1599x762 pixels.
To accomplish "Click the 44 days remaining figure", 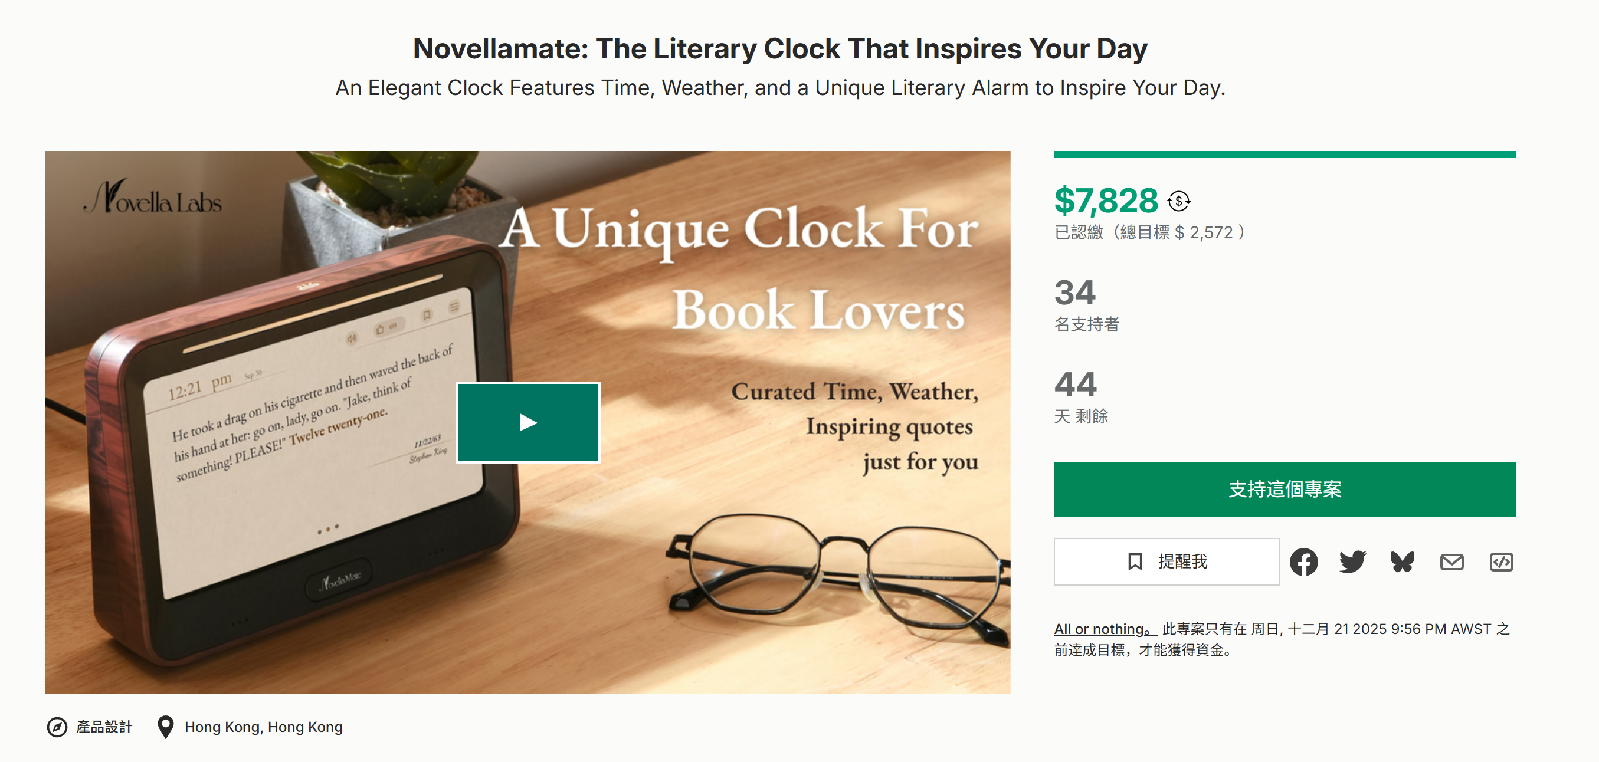I will 1075,385.
